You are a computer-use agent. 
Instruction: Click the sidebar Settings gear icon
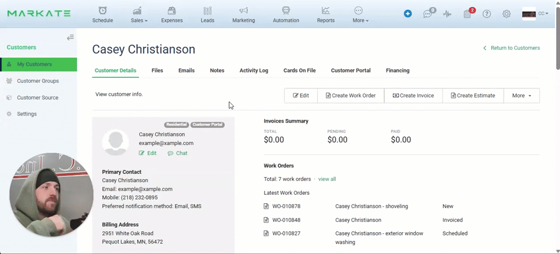(9, 114)
